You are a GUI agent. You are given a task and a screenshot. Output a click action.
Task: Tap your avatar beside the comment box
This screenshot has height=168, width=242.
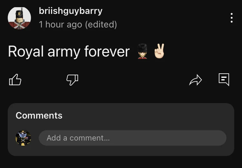click(x=23, y=138)
